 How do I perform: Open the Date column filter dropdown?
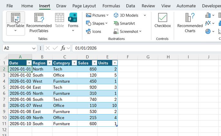coord(29,63)
